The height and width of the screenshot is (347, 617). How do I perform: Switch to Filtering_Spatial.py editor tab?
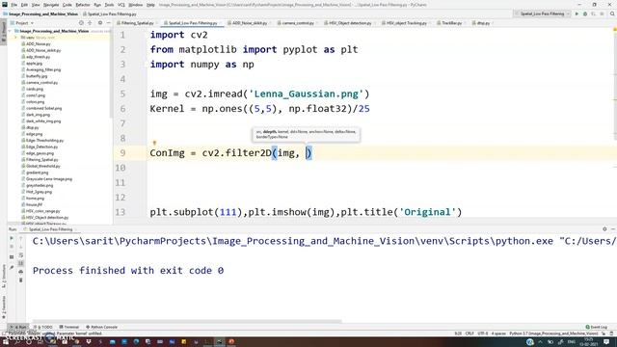136,23
